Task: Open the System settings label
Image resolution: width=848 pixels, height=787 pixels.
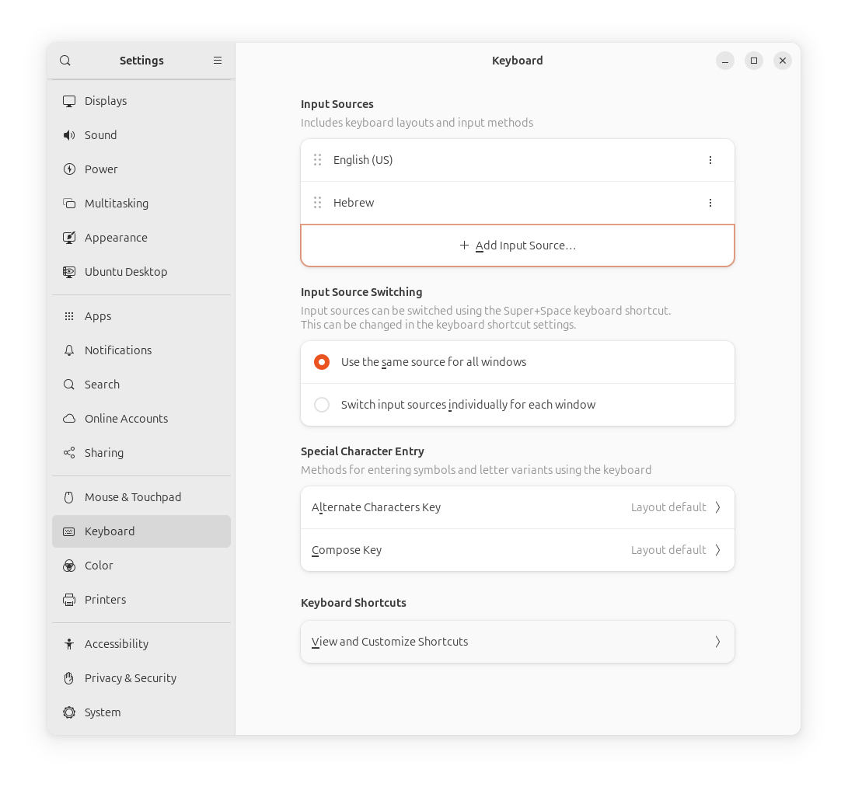Action: point(103,712)
